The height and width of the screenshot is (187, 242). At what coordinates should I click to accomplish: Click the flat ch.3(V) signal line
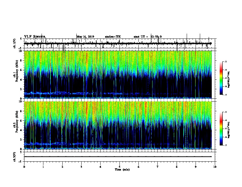point(118,157)
